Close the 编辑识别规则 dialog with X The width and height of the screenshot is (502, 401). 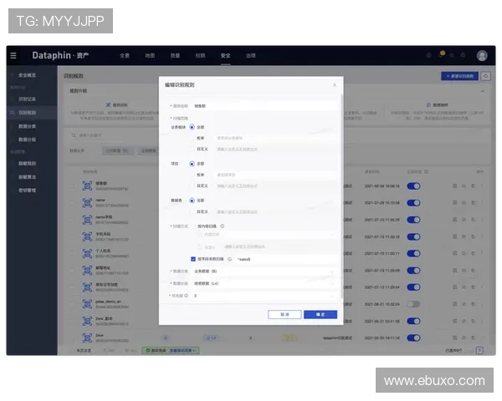click(335, 84)
